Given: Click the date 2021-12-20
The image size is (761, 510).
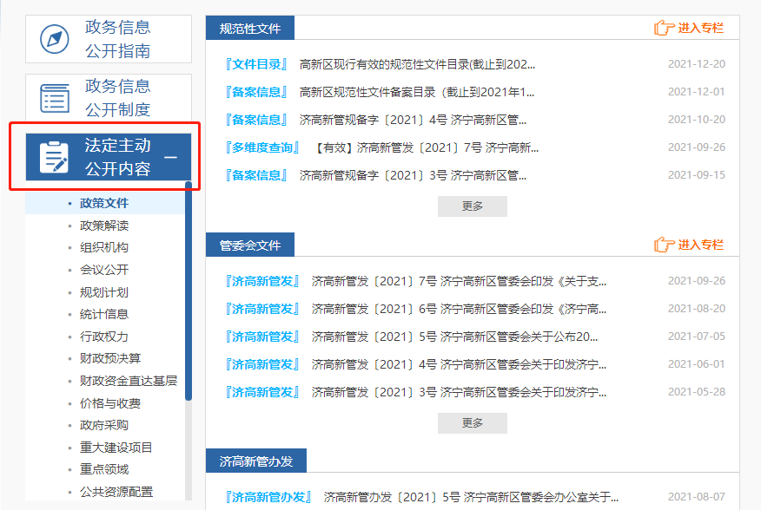Looking at the screenshot, I should (697, 64).
